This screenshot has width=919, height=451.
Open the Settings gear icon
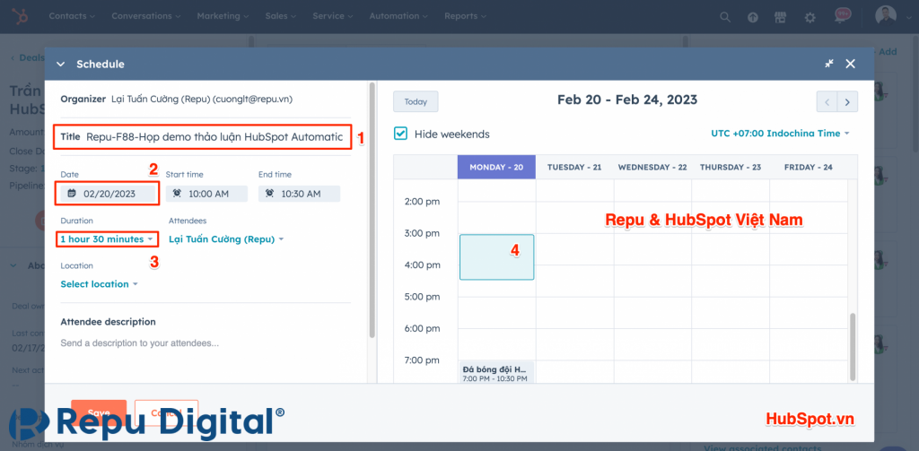810,18
